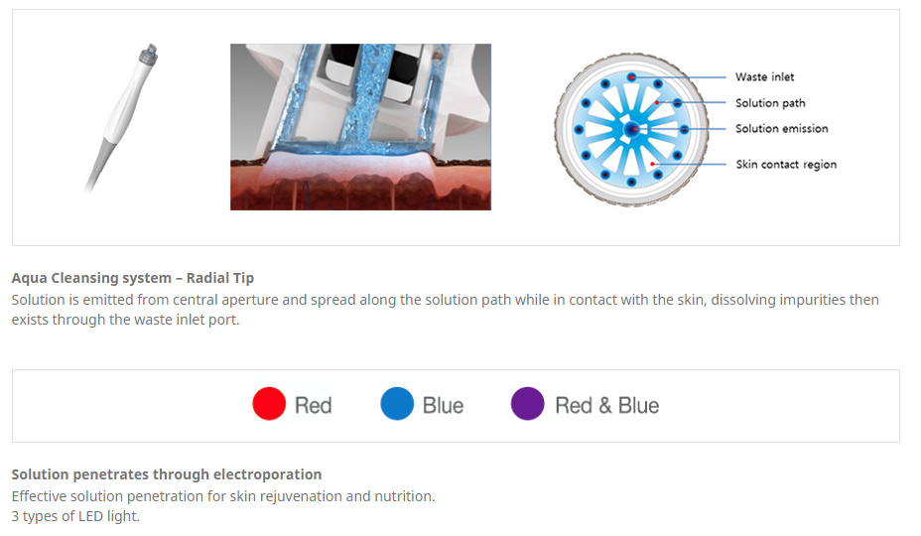Click the blue LED color circle
921x536 pixels.
[x=397, y=404]
